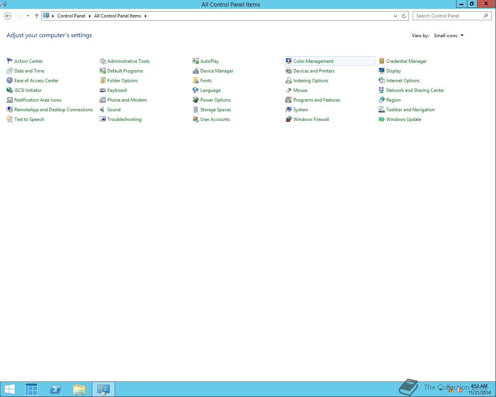This screenshot has height=397, width=496.
Task: Expand the chevron before Control Panel breadcrumb
Action: tap(53, 16)
